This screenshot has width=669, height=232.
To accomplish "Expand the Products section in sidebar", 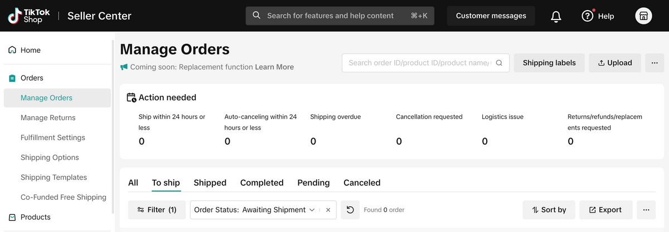I will (36, 217).
